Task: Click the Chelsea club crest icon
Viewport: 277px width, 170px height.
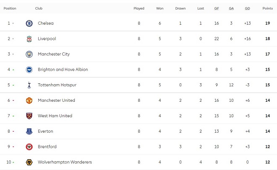Action: pyautogui.click(x=29, y=23)
